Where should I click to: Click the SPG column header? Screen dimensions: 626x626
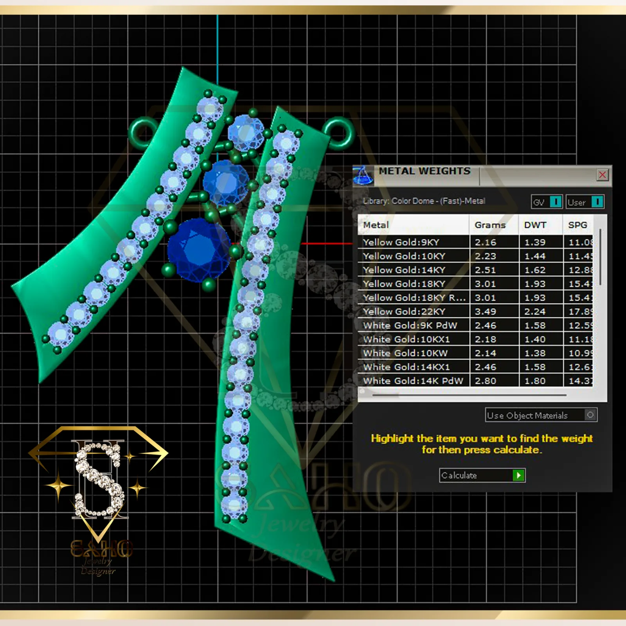[x=578, y=225]
